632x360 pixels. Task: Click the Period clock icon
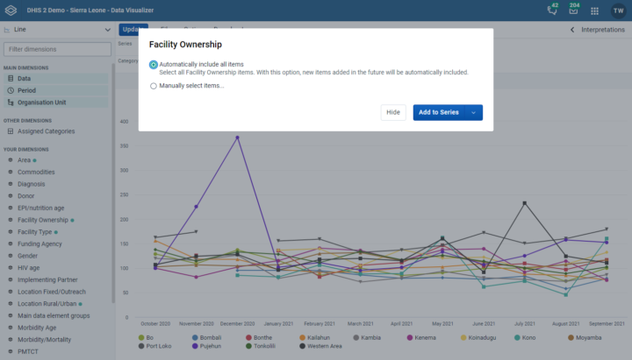coord(11,90)
